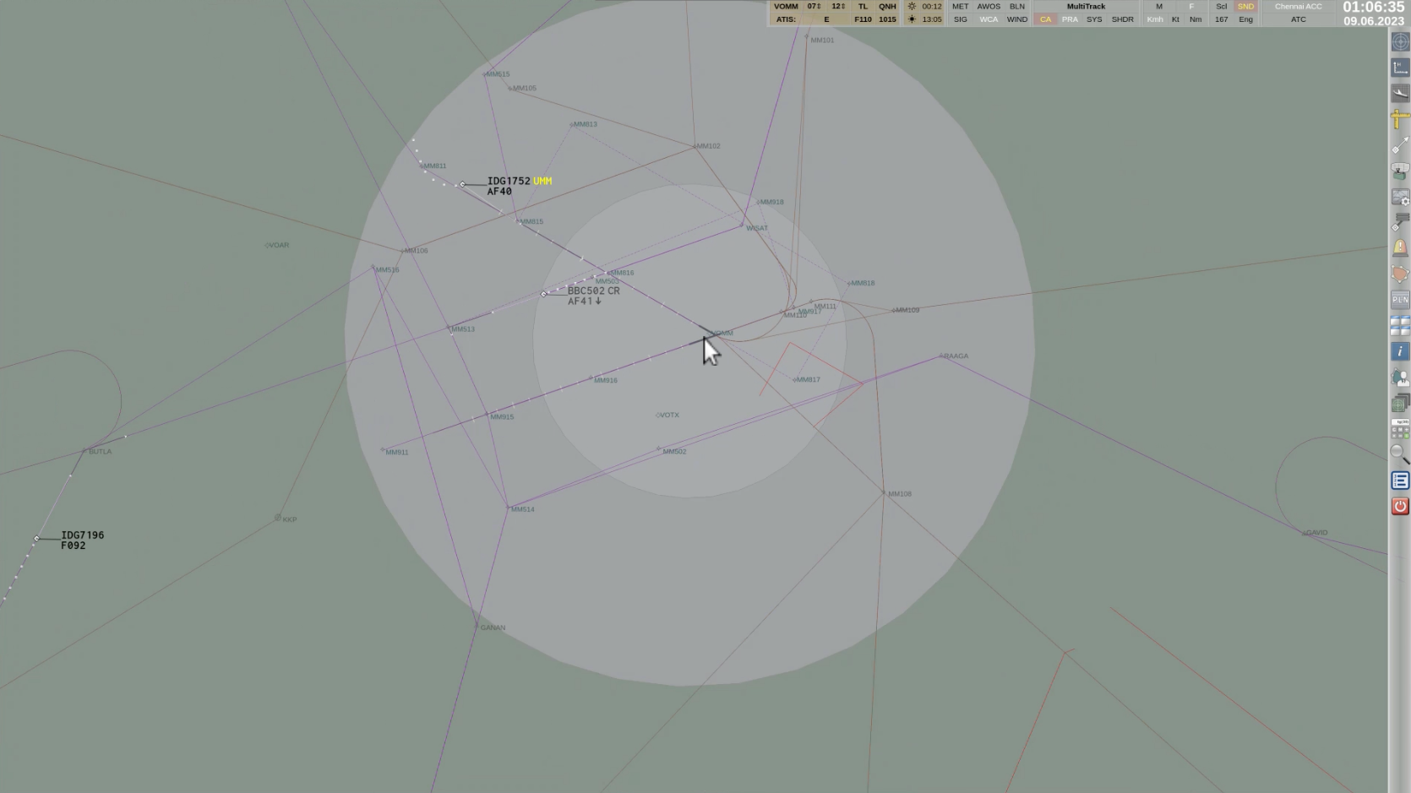This screenshot has width=1411, height=793.
Task: Switch distance units to Nm
Action: (x=1196, y=19)
